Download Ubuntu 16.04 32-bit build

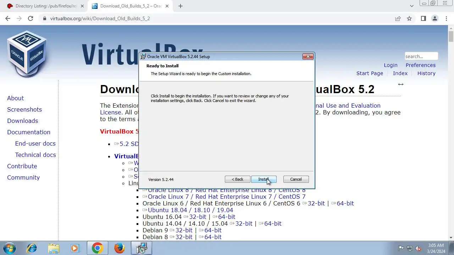[x=198, y=217]
